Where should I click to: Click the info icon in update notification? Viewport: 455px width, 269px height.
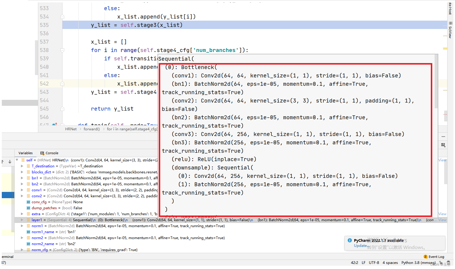(349, 240)
